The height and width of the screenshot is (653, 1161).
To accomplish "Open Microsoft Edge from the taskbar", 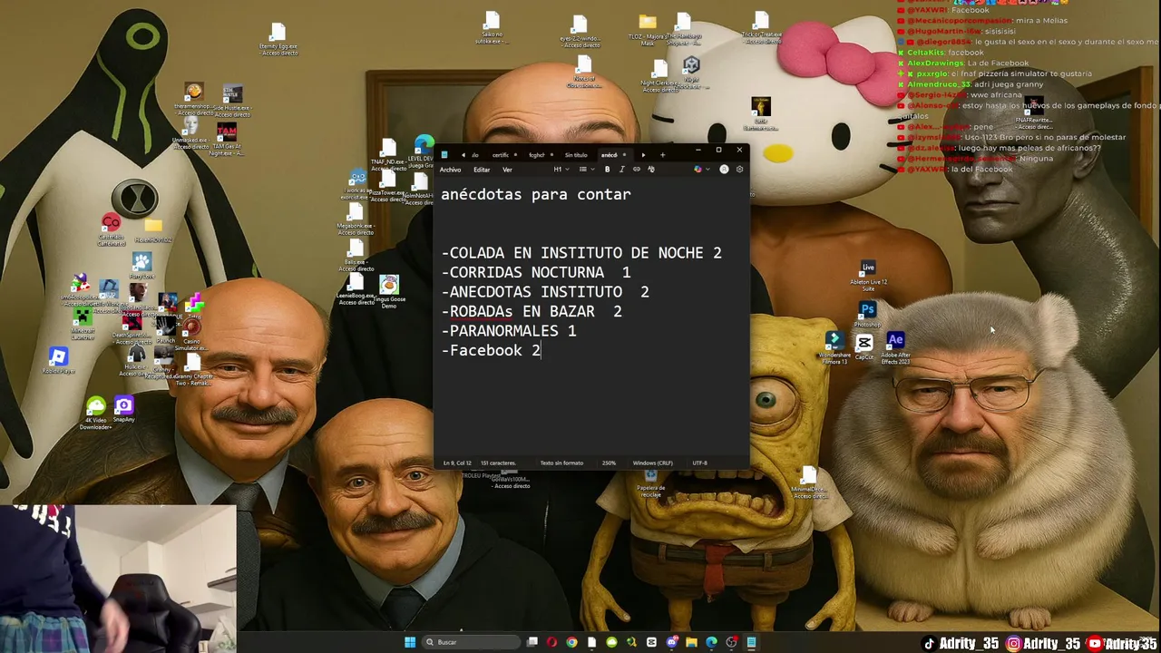I will point(711,642).
